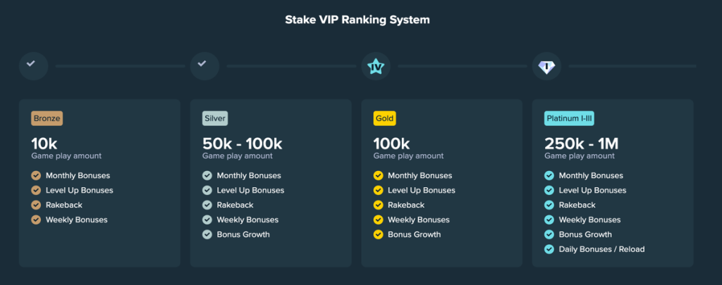Click Gold Level Up Bonuses check icon
The height and width of the screenshot is (285, 722).
(379, 190)
